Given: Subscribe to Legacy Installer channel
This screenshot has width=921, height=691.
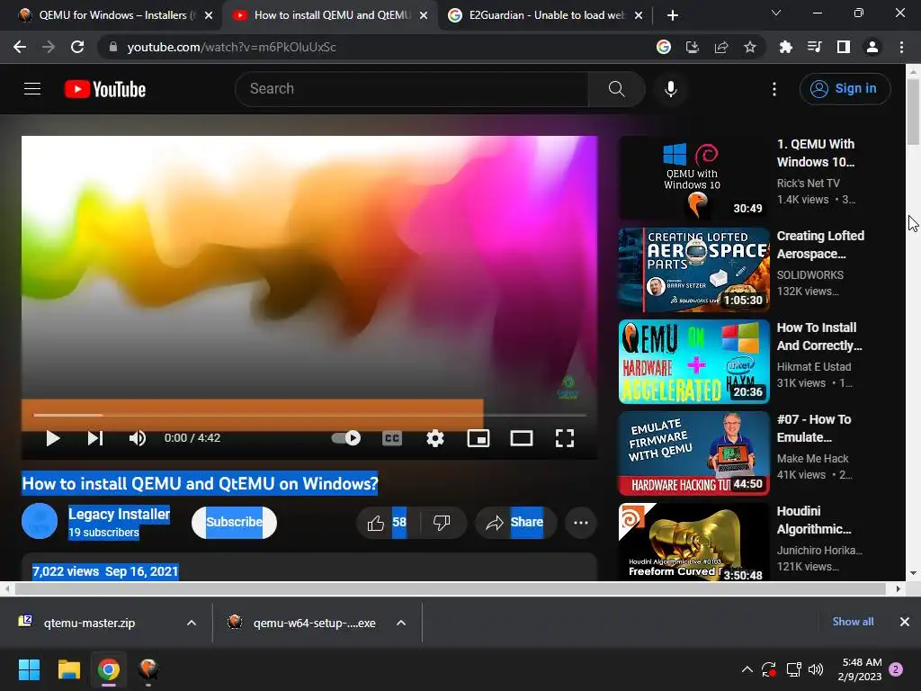Looking at the screenshot, I should (235, 523).
